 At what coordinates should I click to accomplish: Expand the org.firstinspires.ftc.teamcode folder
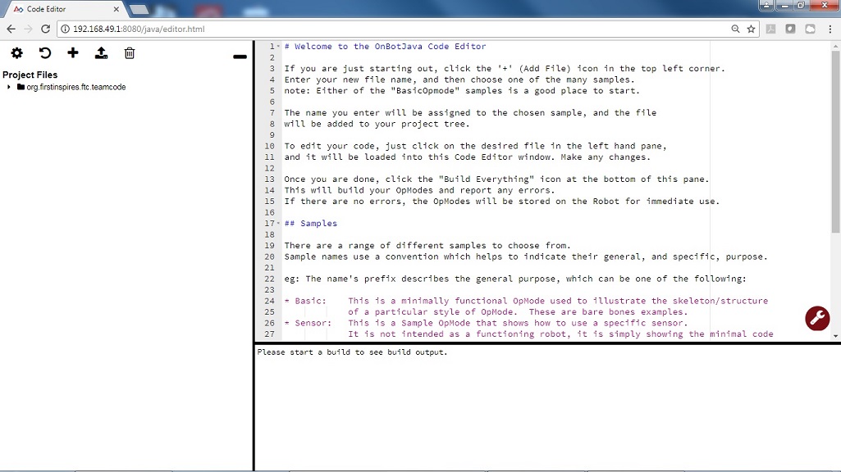click(8, 85)
